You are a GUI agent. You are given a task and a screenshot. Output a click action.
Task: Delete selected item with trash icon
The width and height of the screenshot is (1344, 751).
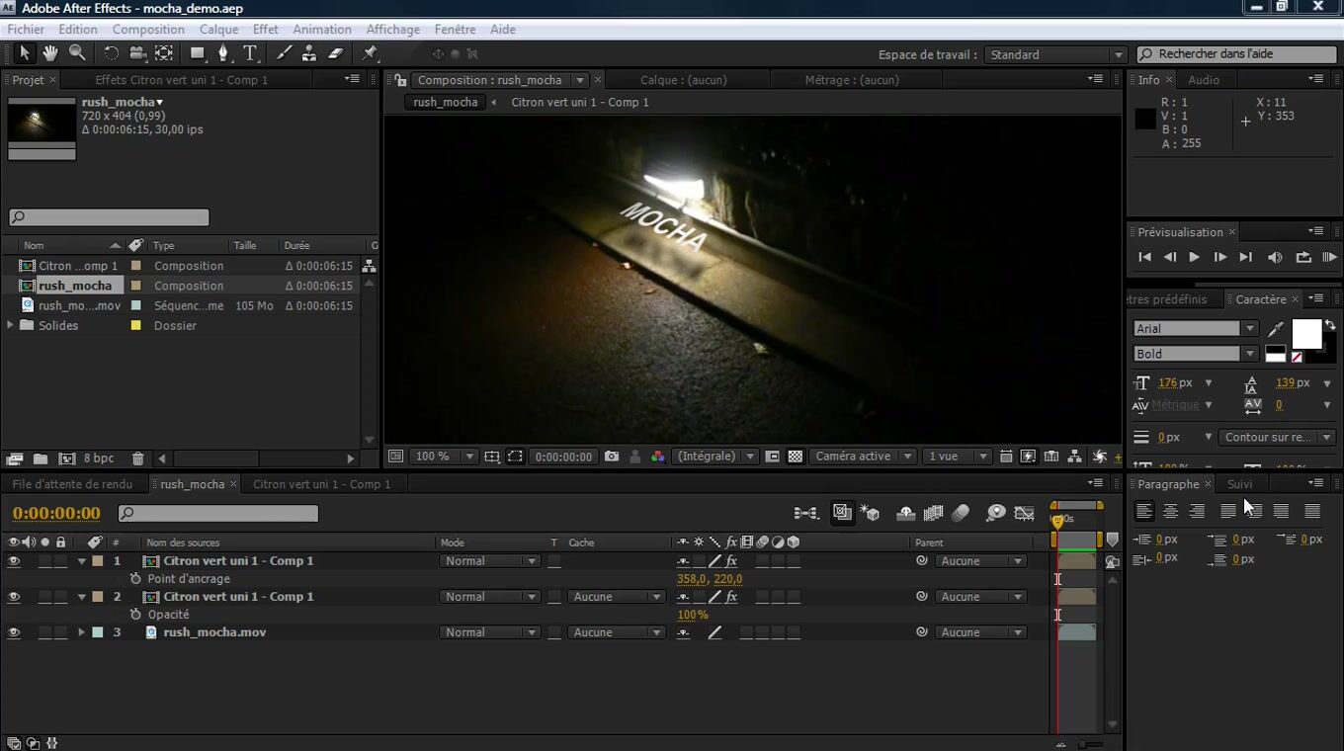point(138,459)
